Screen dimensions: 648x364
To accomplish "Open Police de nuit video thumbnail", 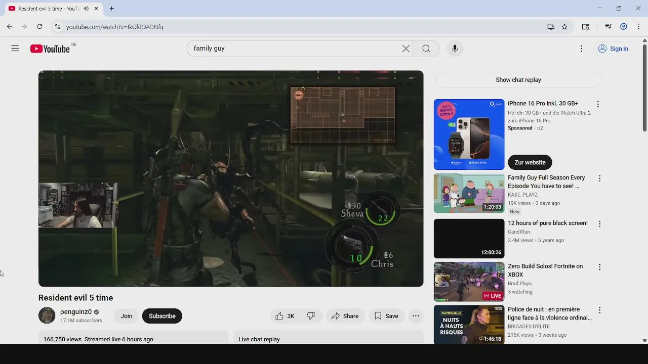I will pos(469,325).
